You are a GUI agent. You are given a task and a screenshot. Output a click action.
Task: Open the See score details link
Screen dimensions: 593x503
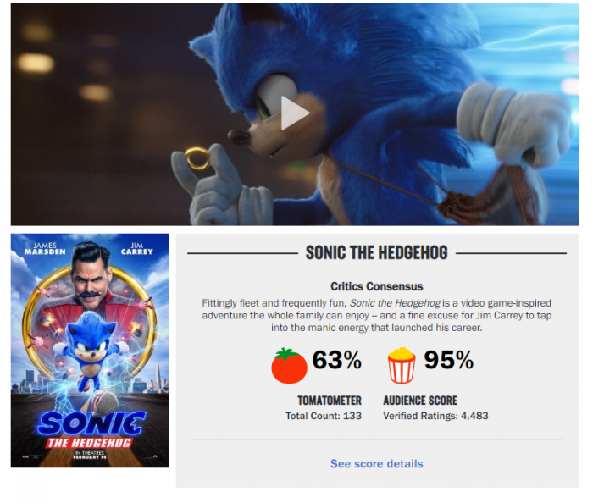click(376, 463)
